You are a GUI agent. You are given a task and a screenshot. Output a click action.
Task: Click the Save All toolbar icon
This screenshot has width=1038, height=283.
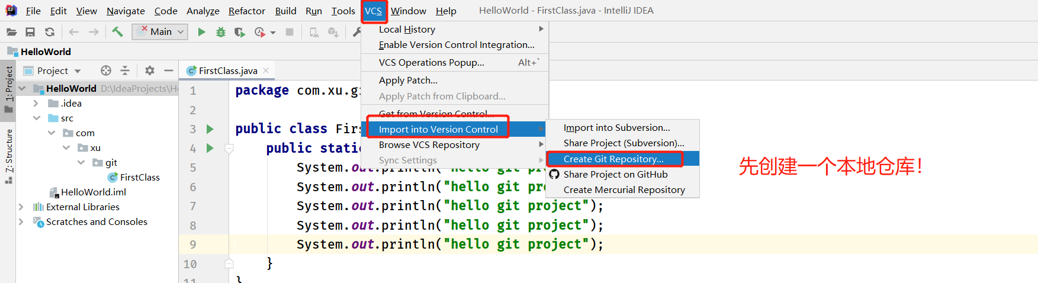(x=30, y=32)
